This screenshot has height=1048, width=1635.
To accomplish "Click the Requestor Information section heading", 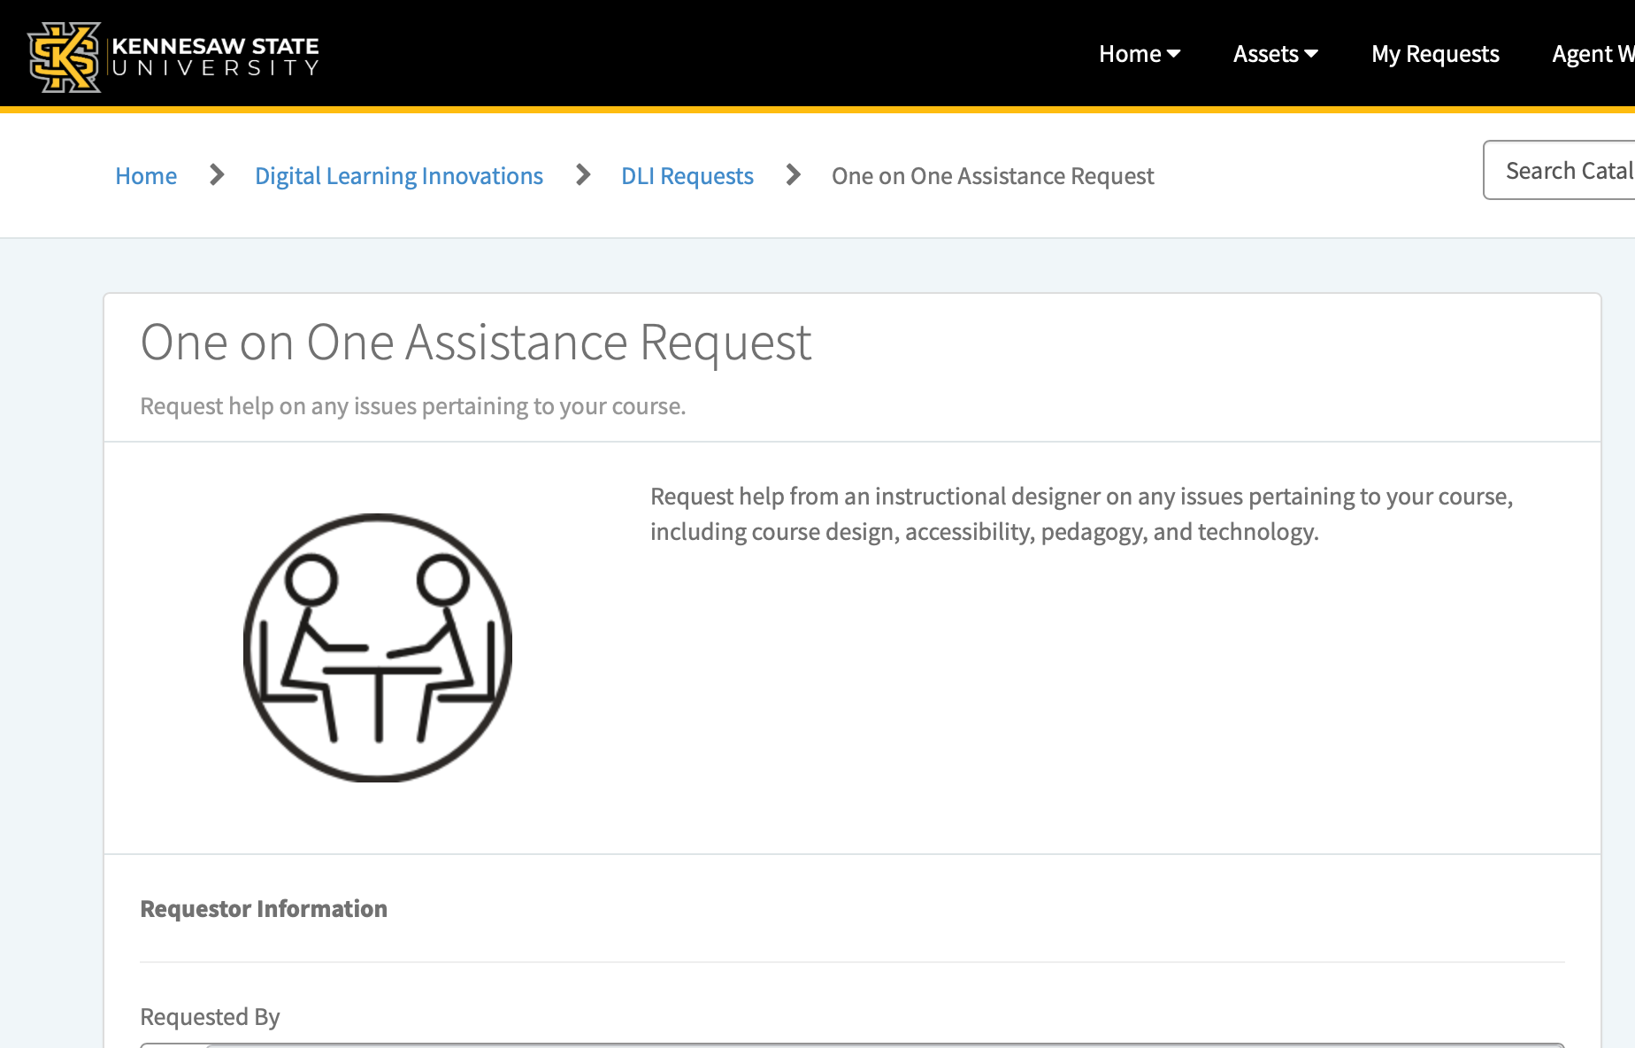I will pyautogui.click(x=264, y=909).
